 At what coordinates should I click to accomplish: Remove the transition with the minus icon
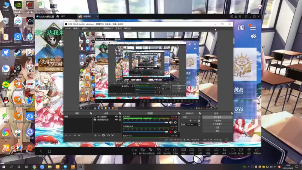tap(194, 121)
